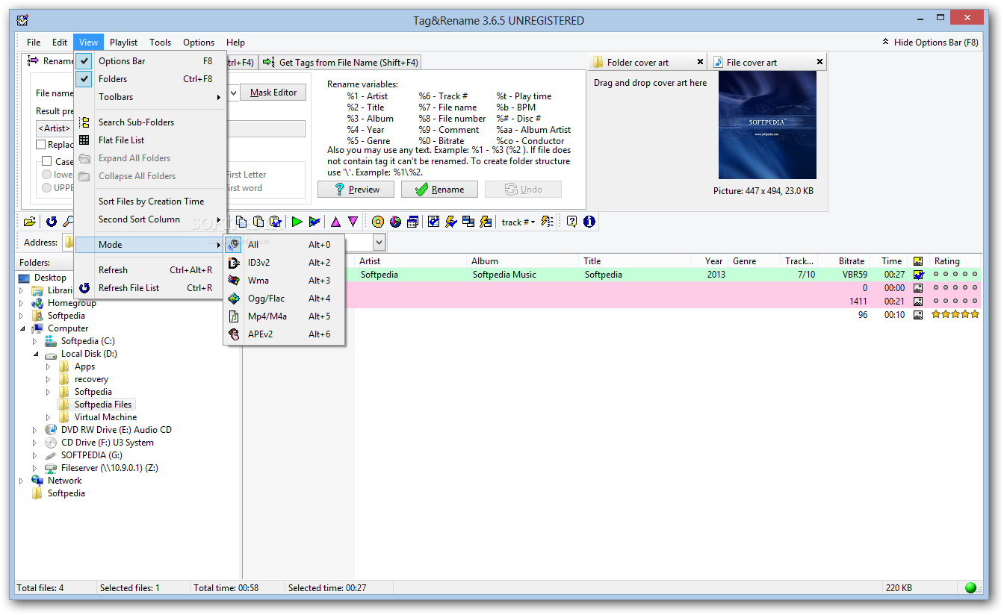Select Wma mode from the submenu
The image size is (1004, 615).
tap(284, 281)
